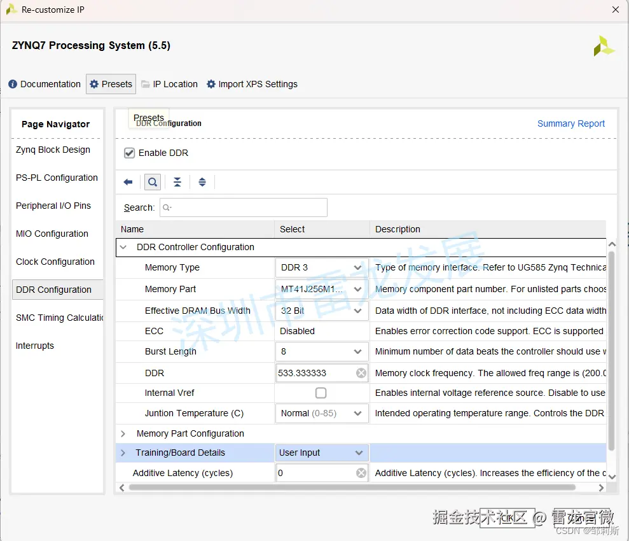Click the Documentation button
This screenshot has height=541, width=629.
pos(45,84)
